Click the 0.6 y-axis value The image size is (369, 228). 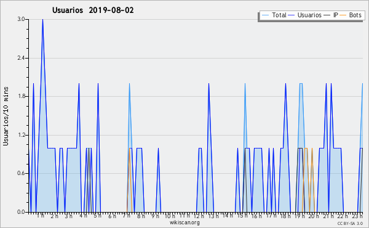tap(21, 174)
